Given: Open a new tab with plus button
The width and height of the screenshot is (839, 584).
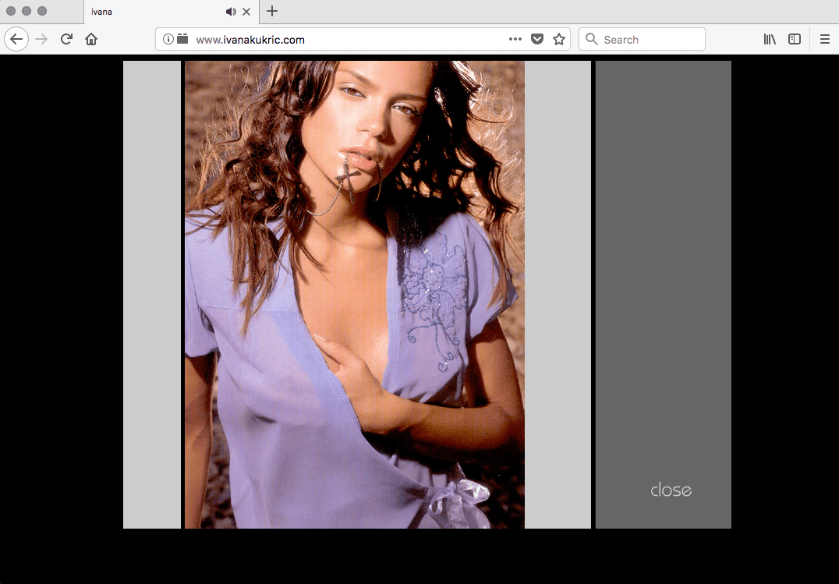Looking at the screenshot, I should click(x=272, y=12).
